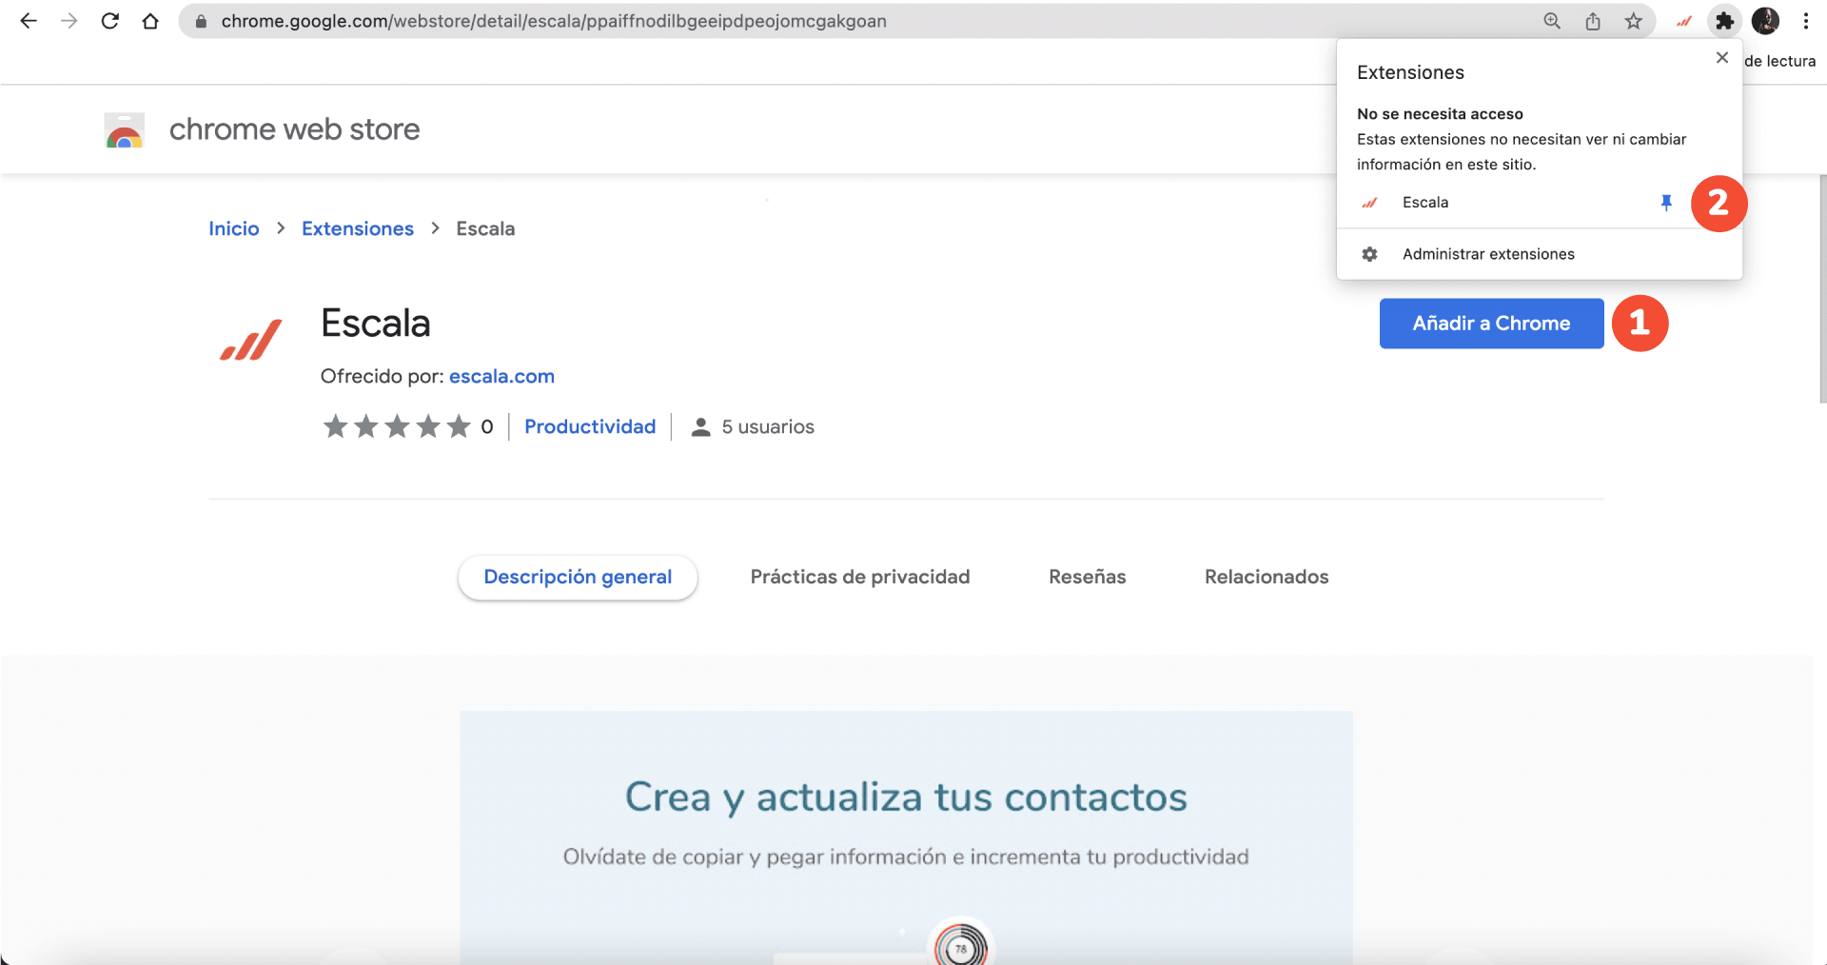
Task: Reload the page
Action: point(110,21)
